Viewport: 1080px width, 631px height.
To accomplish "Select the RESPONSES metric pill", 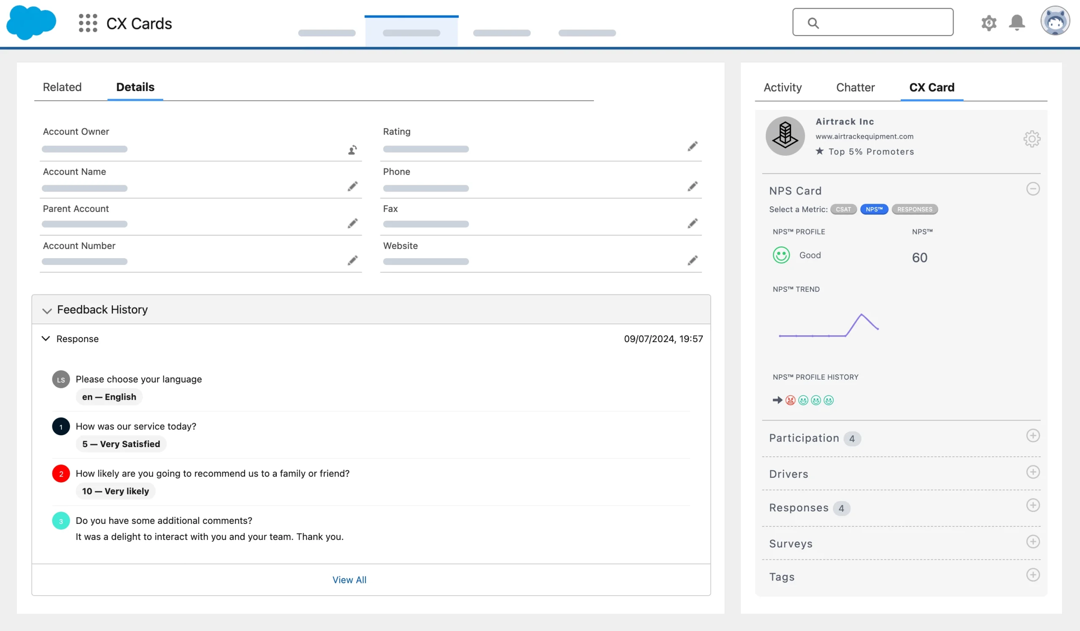I will tap(915, 210).
